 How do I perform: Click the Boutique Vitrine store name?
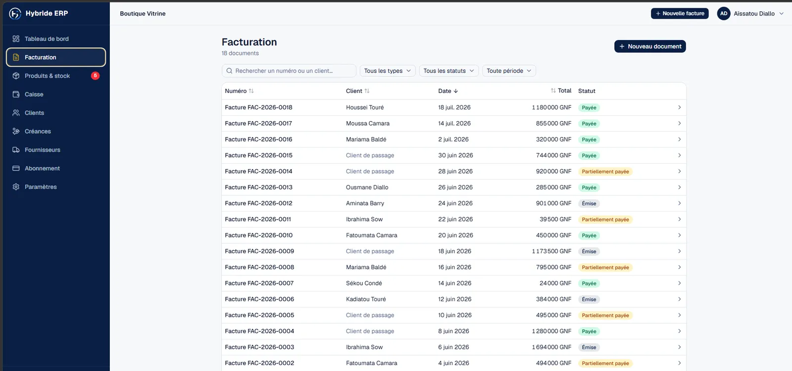(143, 13)
